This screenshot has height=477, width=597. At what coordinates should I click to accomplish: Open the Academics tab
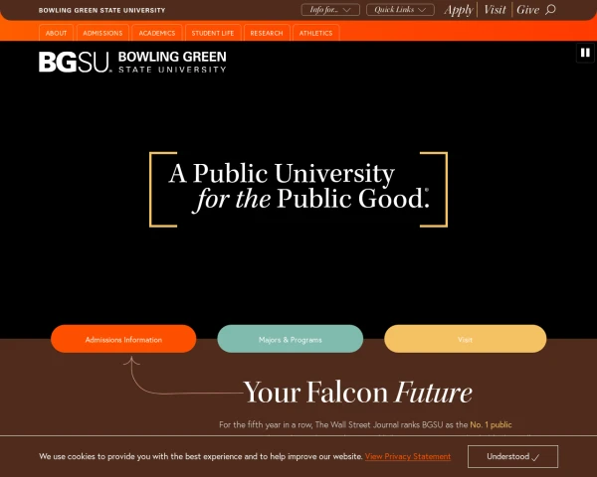[157, 33]
